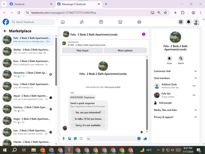
Task: Reload the page
Action: tap(19, 13)
